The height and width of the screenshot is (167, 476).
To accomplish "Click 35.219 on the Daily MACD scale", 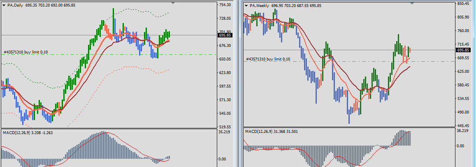I will (x=224, y=132).
